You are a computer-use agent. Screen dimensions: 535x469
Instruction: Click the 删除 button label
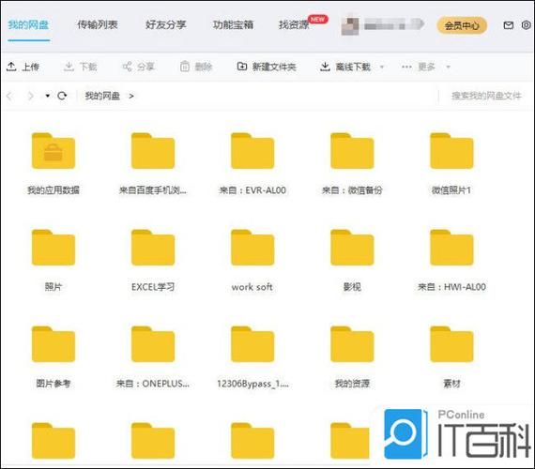(204, 67)
